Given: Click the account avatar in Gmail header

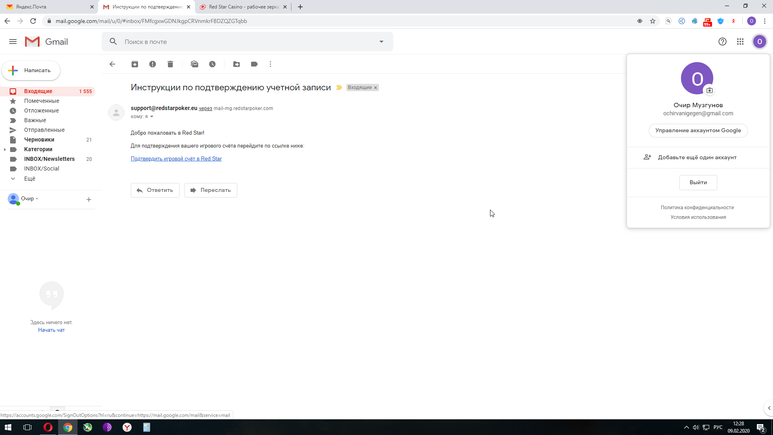Looking at the screenshot, I should click(760, 42).
